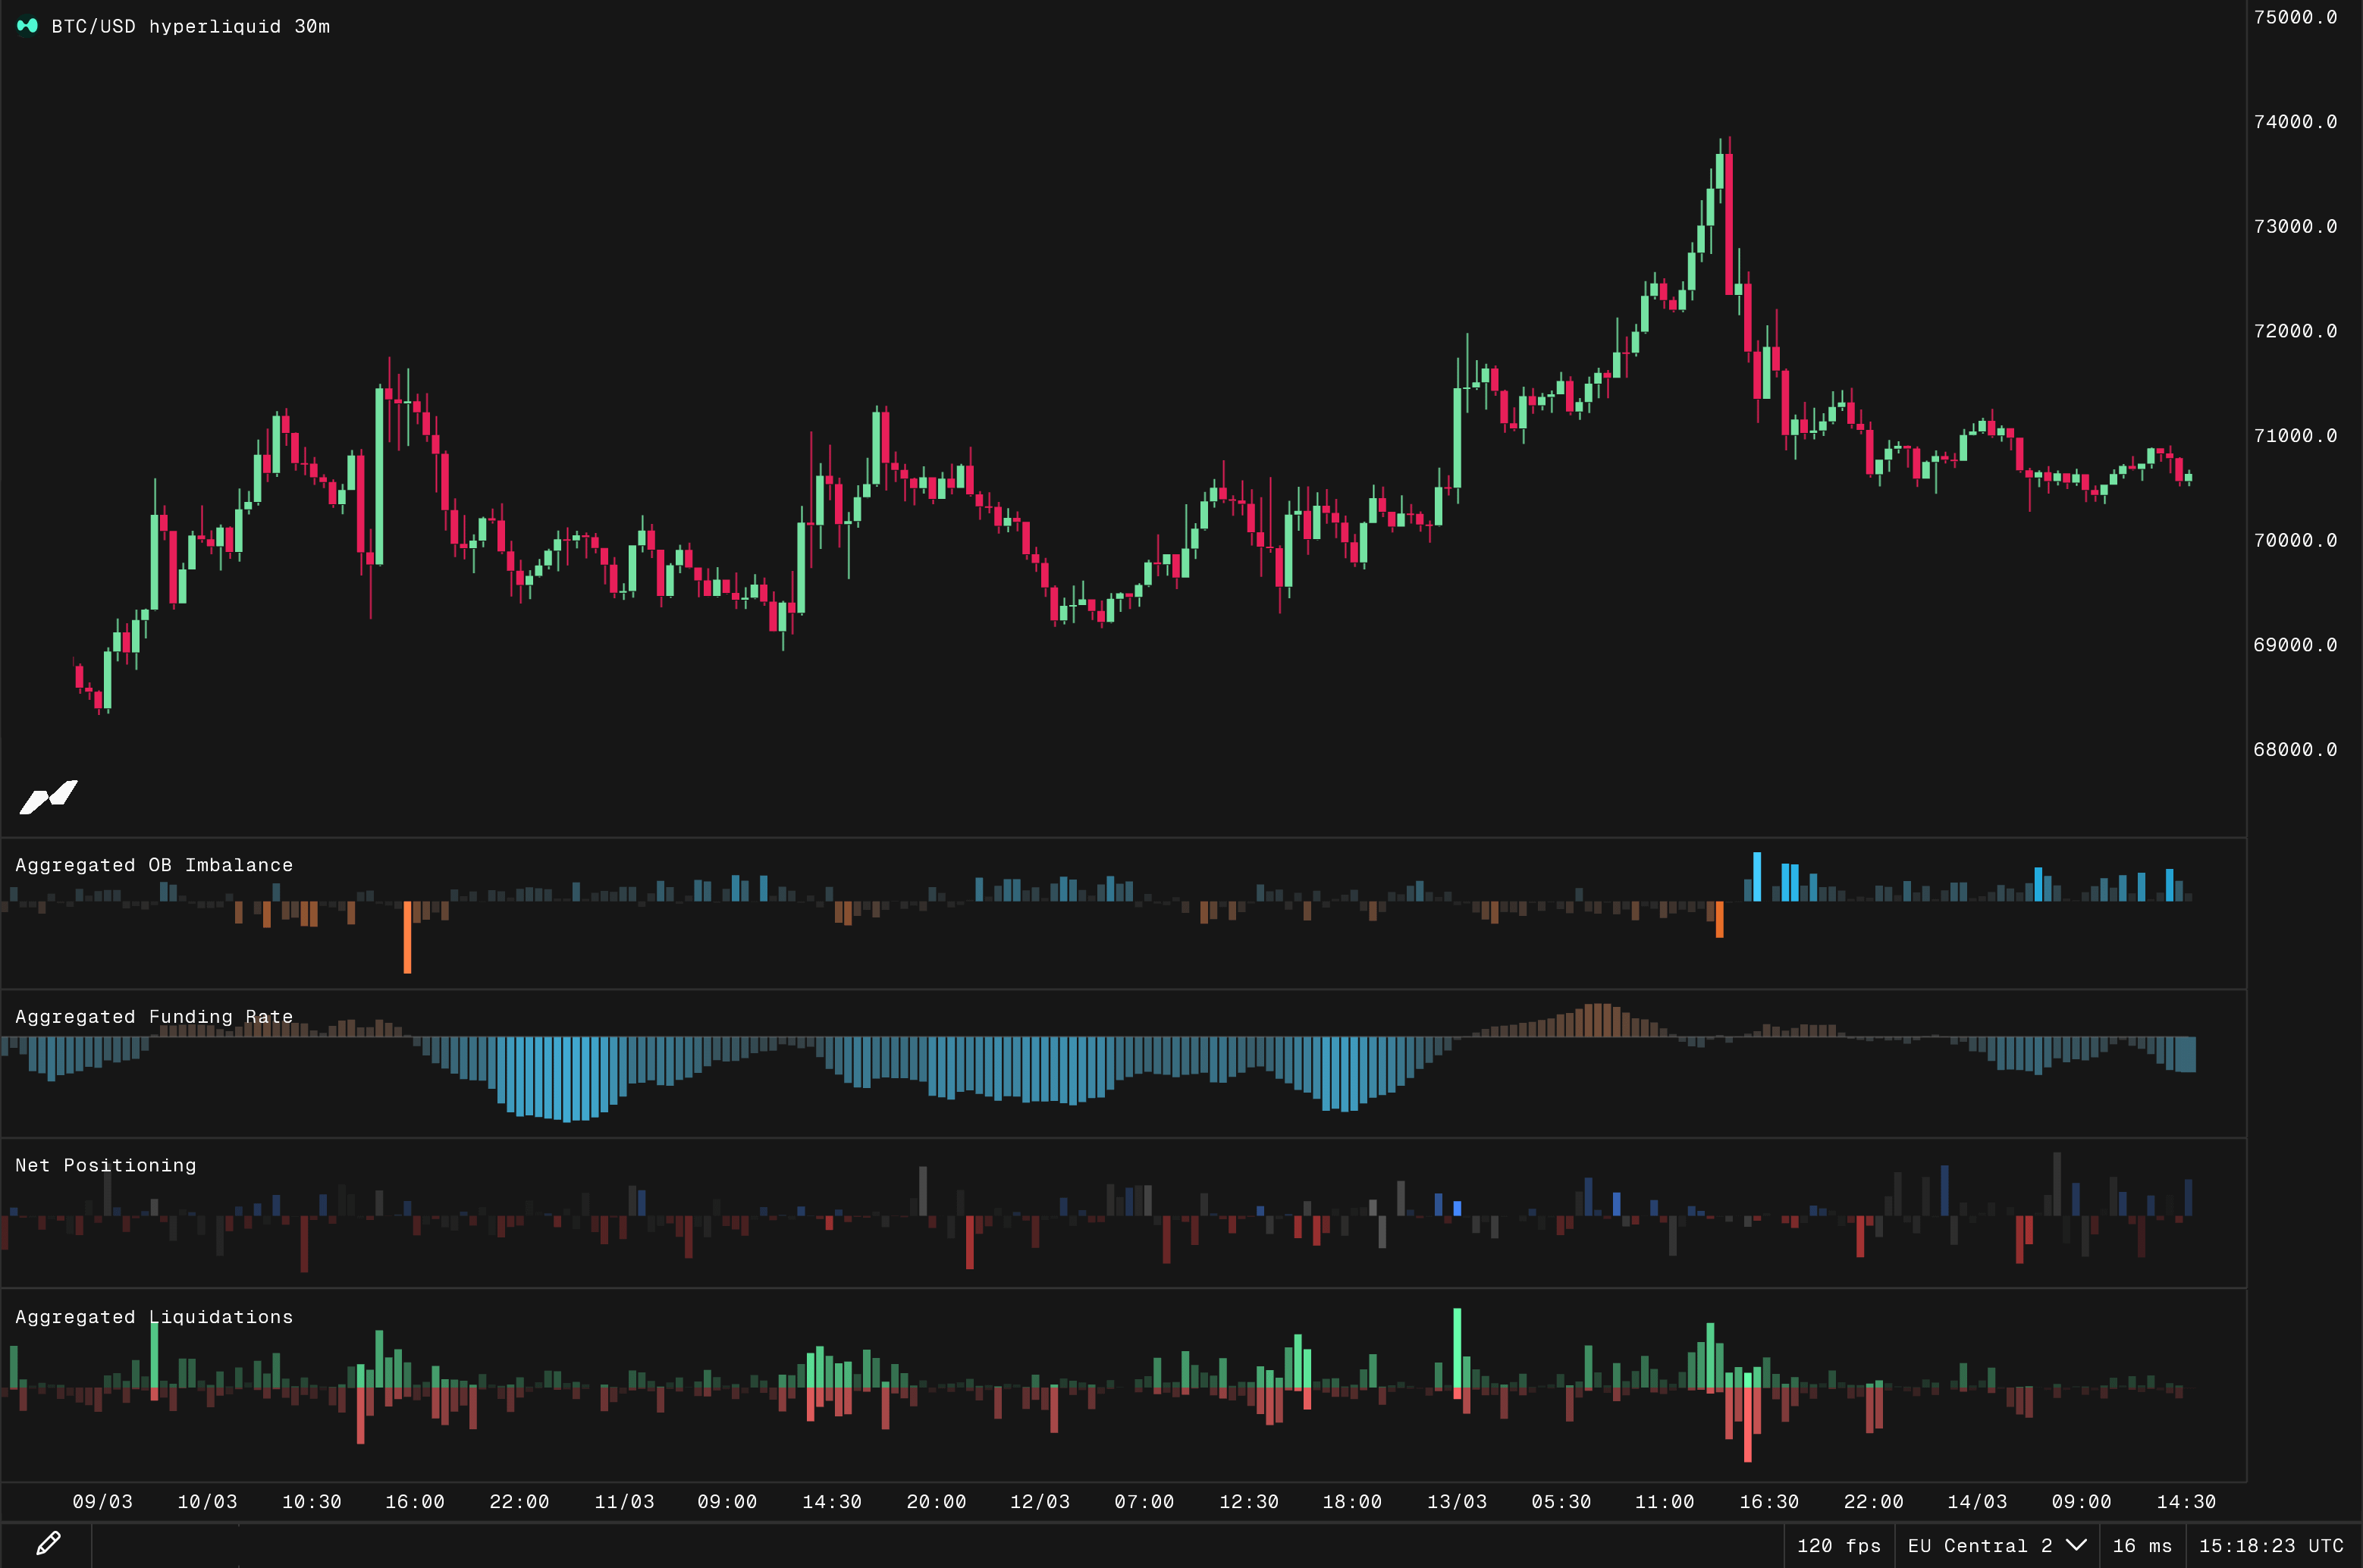Click the 15:18:23 UTC clock
The width and height of the screenshot is (2363, 1568).
[2270, 1546]
